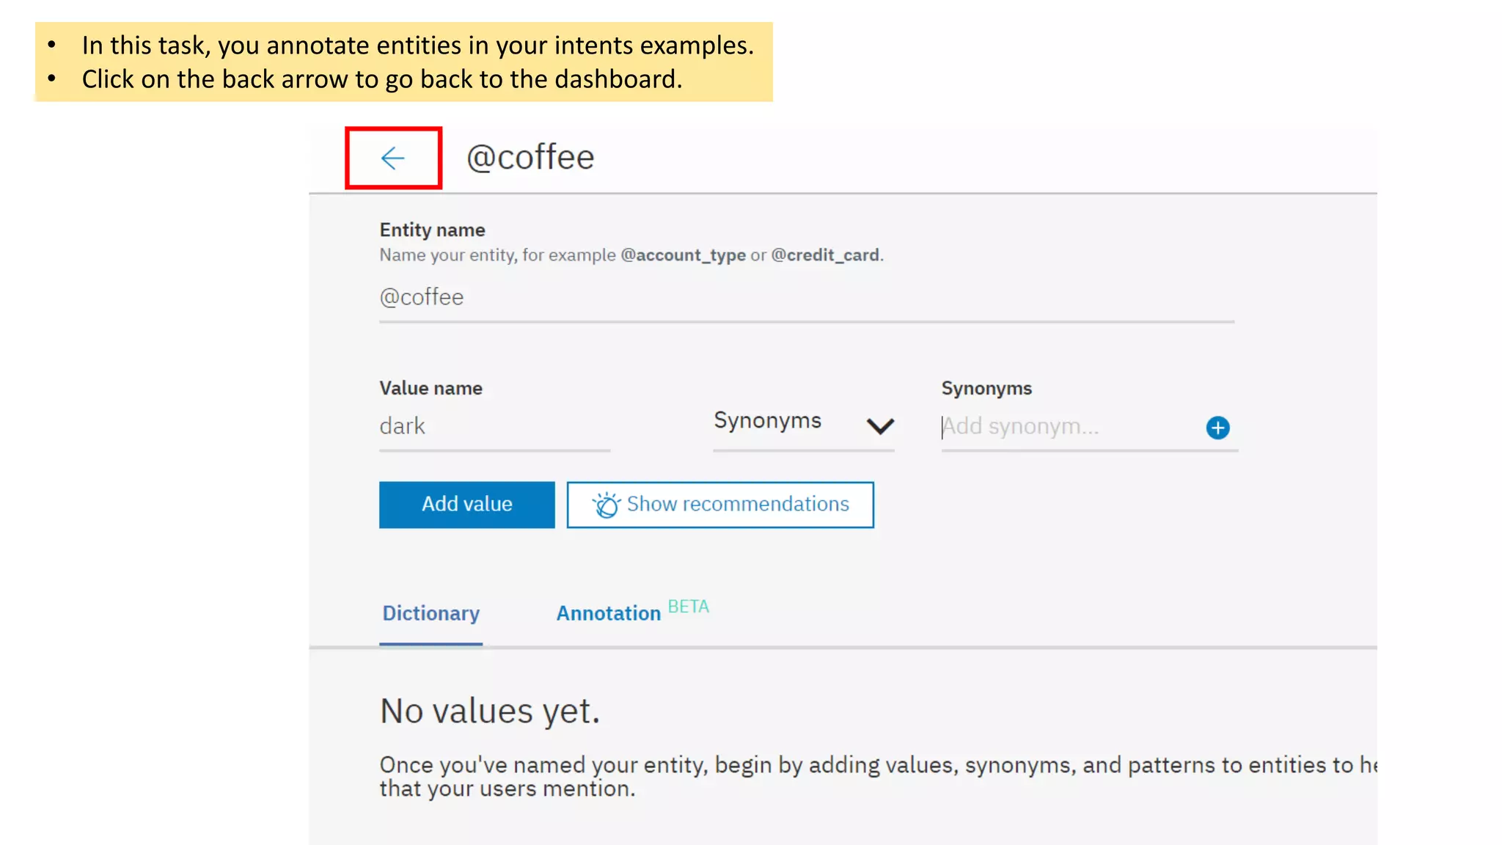Click the Synonyms label above synonym field
Image resolution: width=1502 pixels, height=845 pixels.
coord(986,389)
